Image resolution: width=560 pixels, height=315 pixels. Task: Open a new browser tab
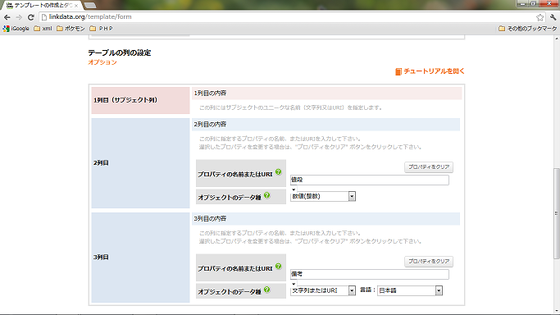(x=90, y=6)
